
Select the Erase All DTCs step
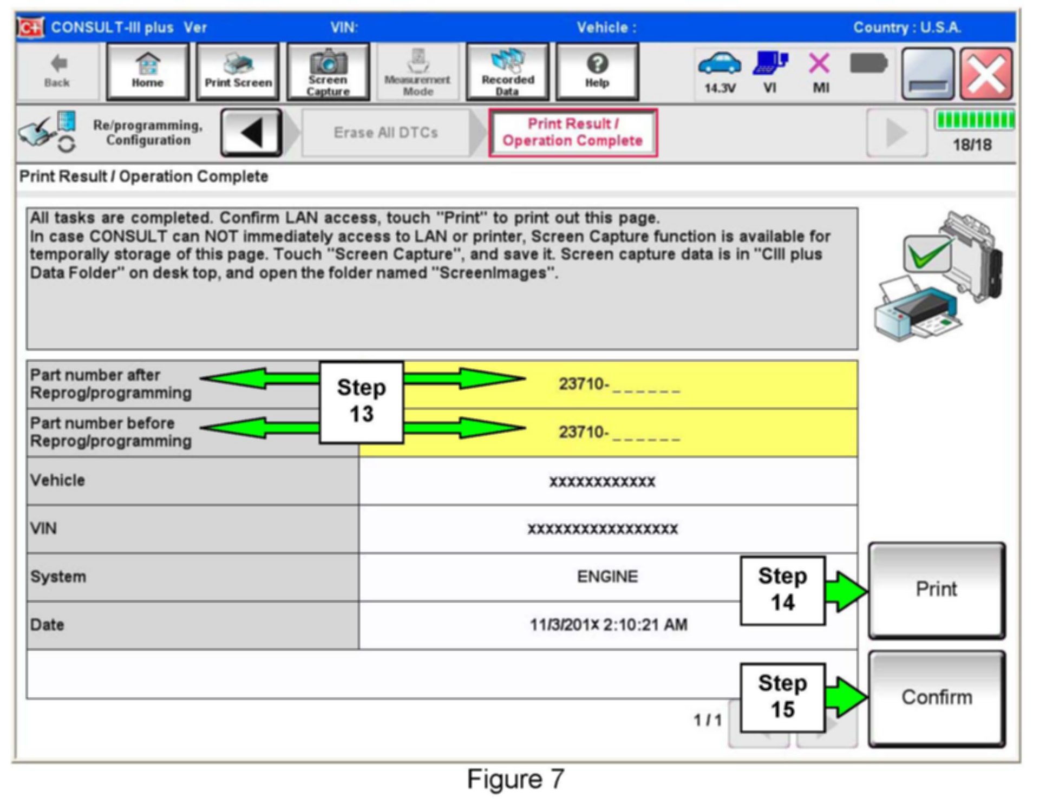tap(385, 133)
